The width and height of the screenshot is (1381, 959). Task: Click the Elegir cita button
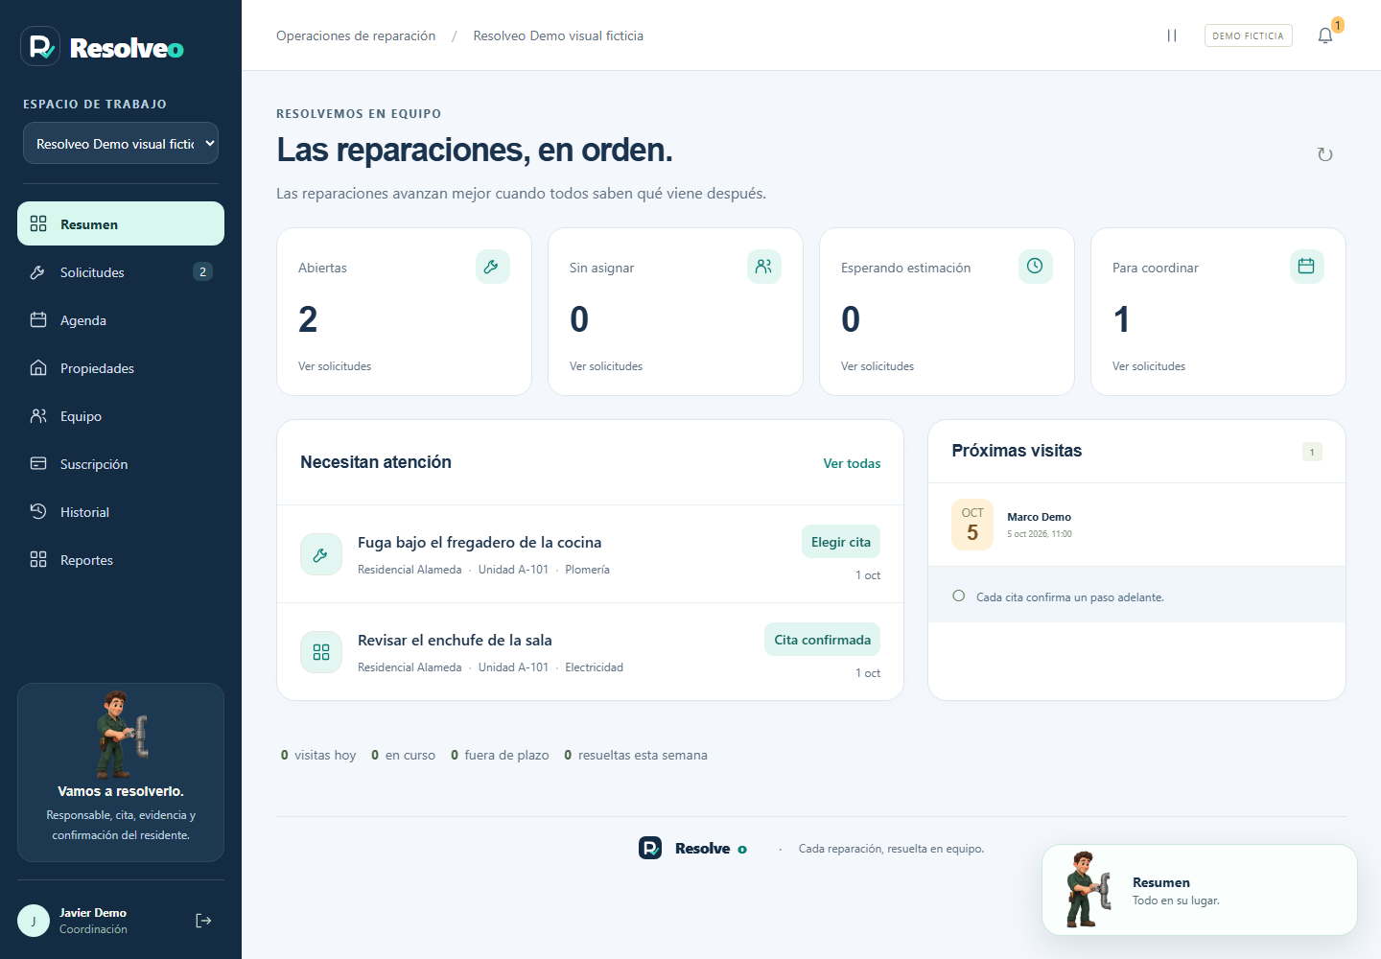click(841, 542)
